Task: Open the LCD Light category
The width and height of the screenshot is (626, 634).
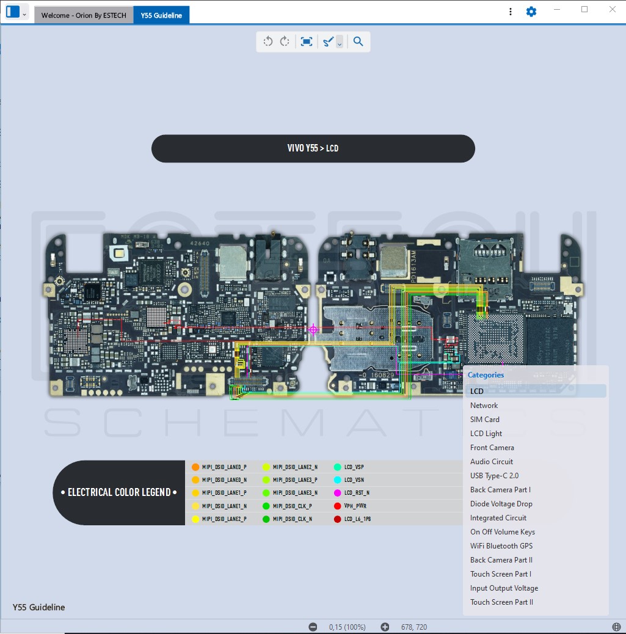Action: (x=536, y=434)
